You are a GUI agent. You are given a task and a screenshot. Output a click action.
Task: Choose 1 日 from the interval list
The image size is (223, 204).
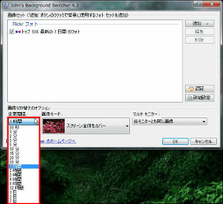click(24, 192)
